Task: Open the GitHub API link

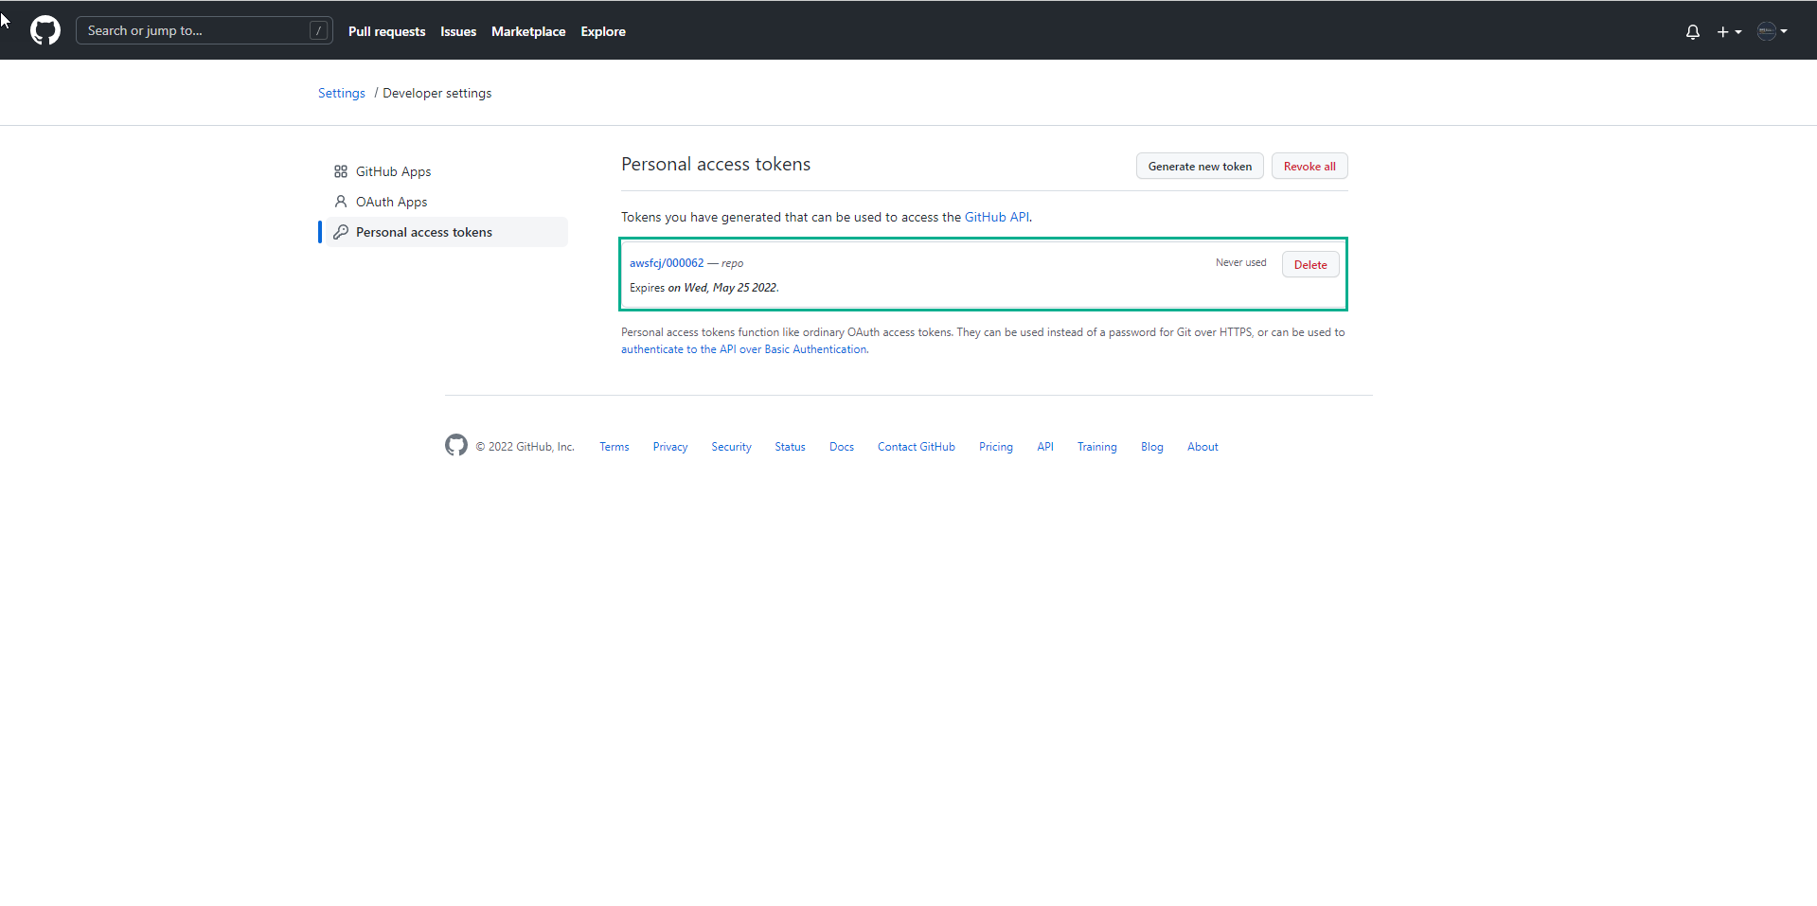Action: click(996, 217)
